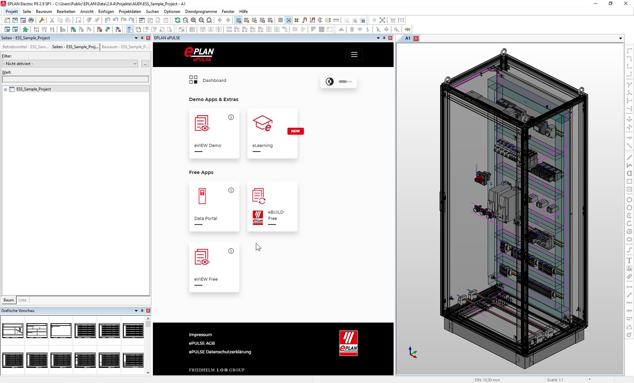Viewport: 634px width, 383px height.
Task: Open the ePULSE hamburger menu
Action: [x=354, y=55]
